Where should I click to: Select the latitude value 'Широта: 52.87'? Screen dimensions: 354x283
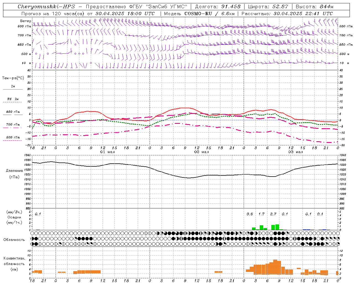click(268, 7)
